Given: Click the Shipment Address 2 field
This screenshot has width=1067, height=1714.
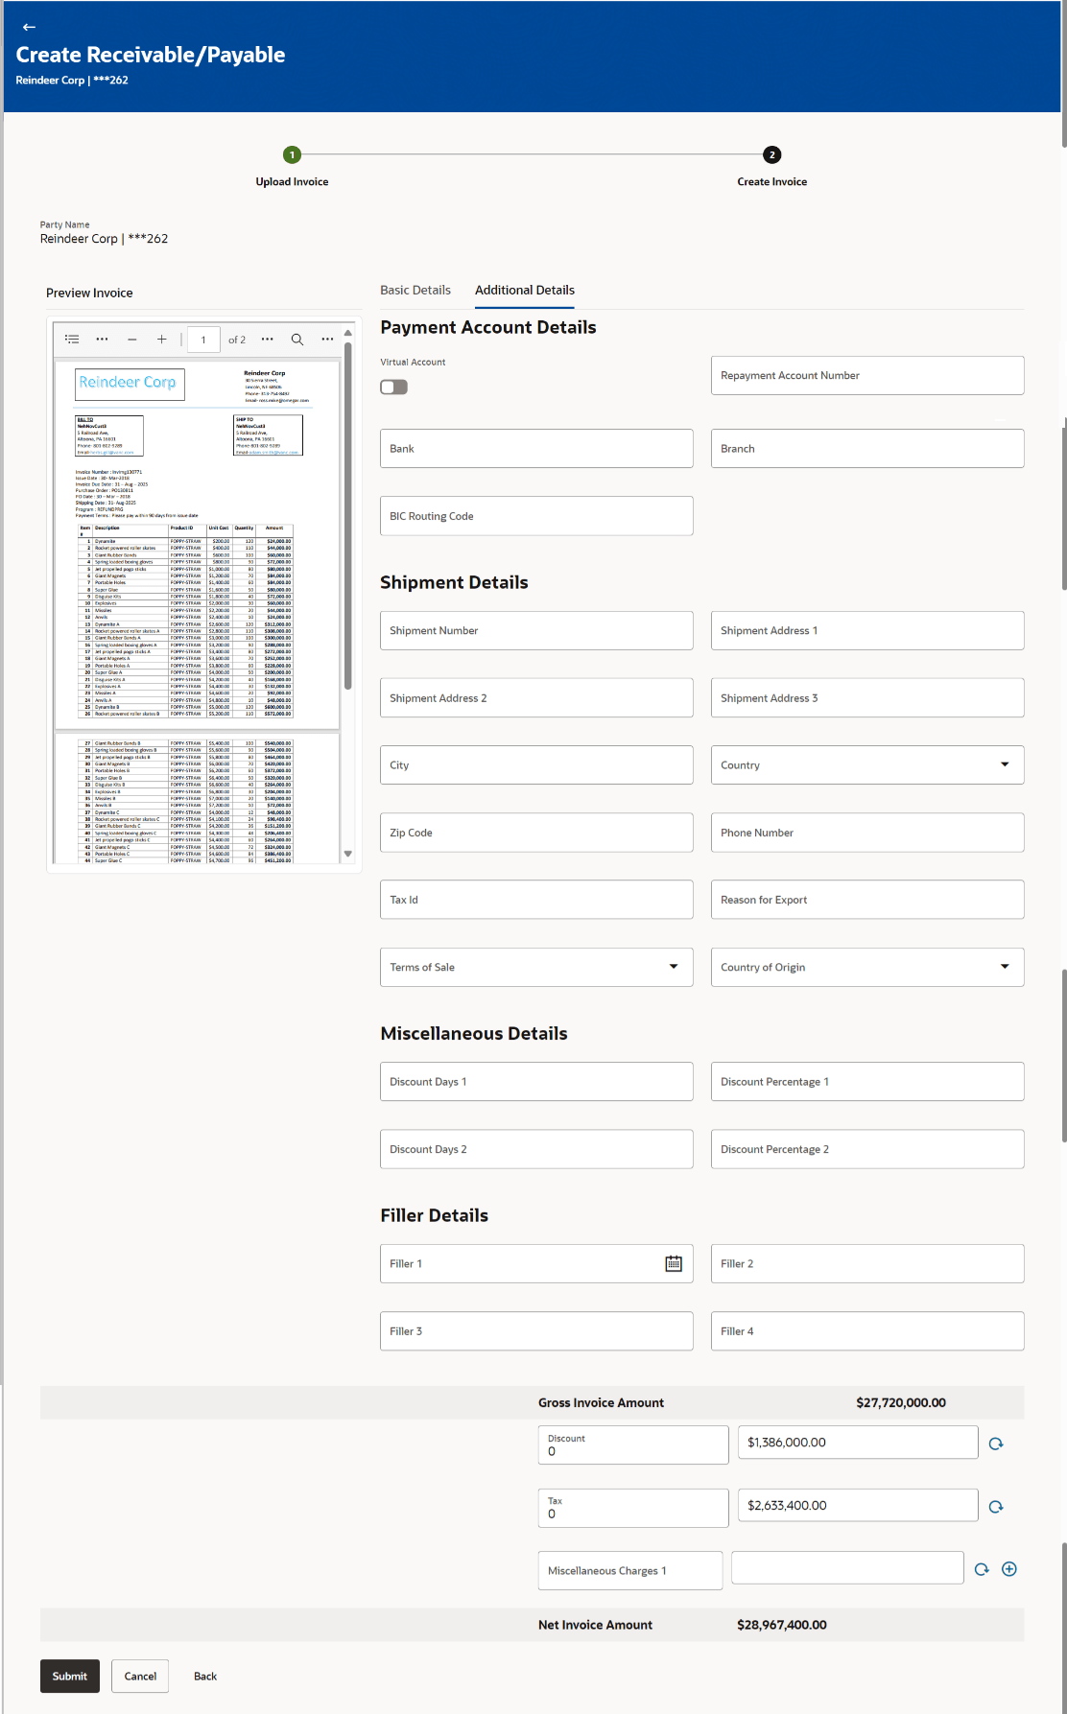Looking at the screenshot, I should pyautogui.click(x=536, y=698).
